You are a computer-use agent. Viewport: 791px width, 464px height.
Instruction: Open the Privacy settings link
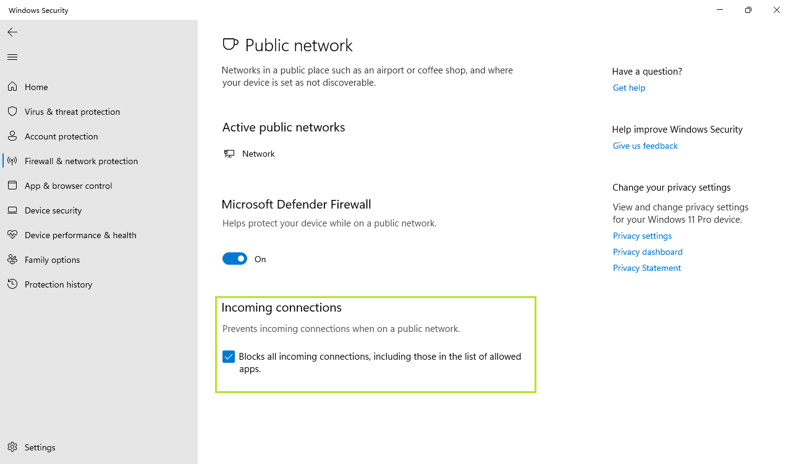[642, 236]
